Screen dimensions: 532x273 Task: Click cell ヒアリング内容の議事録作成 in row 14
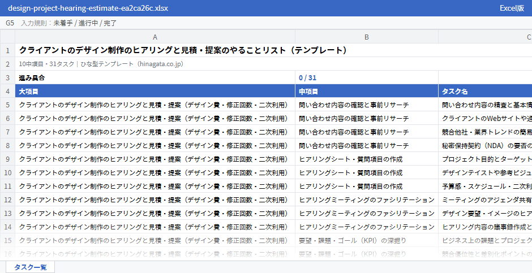pos(485,227)
